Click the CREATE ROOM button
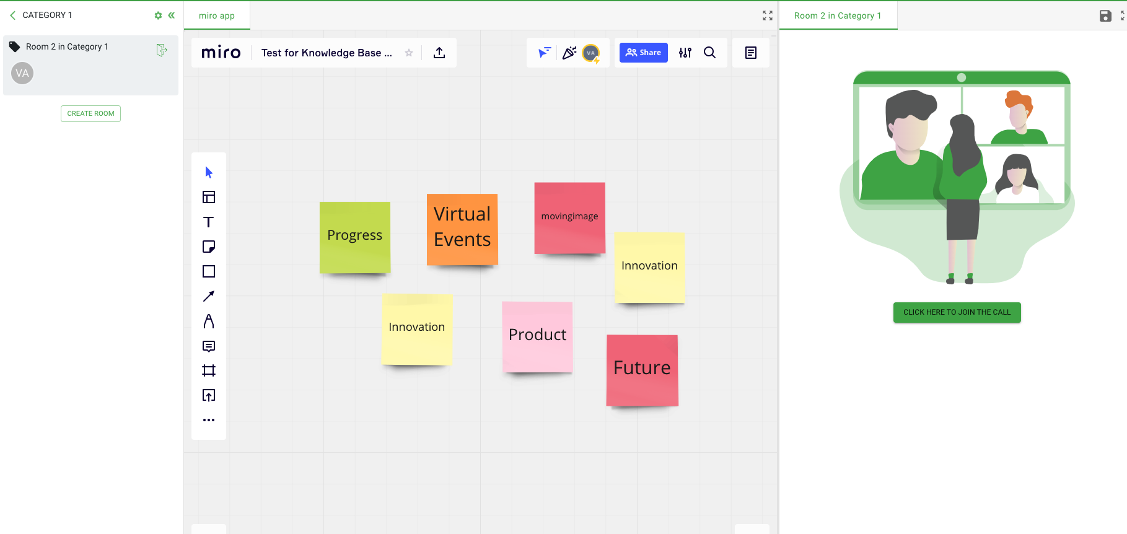This screenshot has height=534, width=1127. pyautogui.click(x=90, y=113)
